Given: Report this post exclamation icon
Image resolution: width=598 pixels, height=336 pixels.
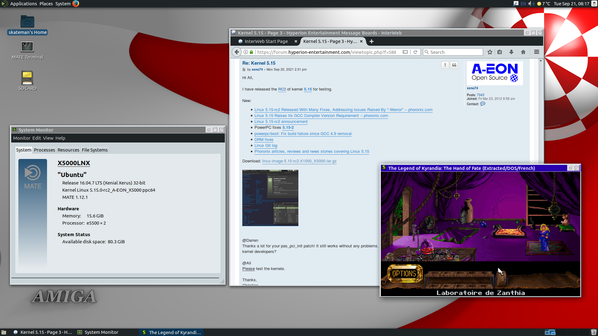Looking at the screenshot, I should pyautogui.click(x=445, y=65).
